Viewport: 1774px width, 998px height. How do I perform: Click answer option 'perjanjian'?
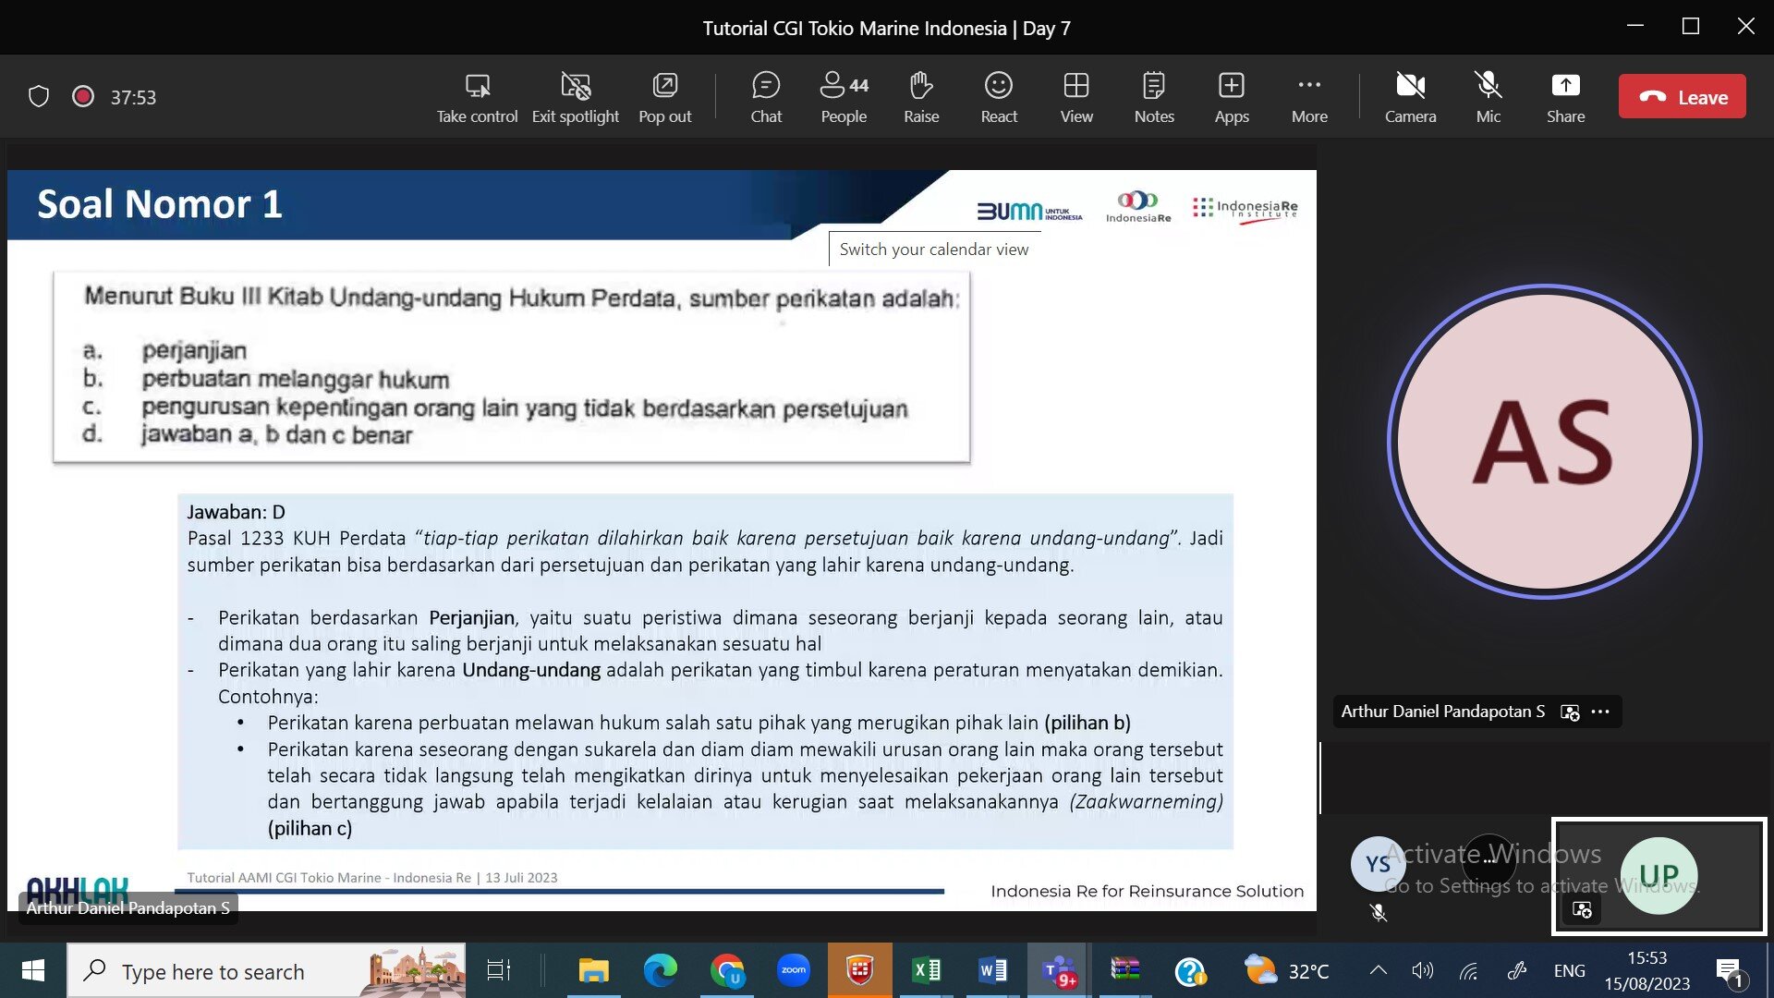(194, 351)
